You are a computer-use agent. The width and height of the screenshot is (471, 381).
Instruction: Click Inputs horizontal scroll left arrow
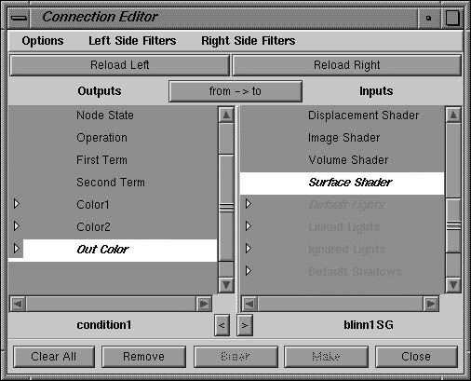pyautogui.click(x=249, y=304)
